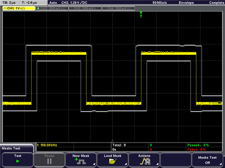Click the green trigger position T marker

tap(141, 15)
